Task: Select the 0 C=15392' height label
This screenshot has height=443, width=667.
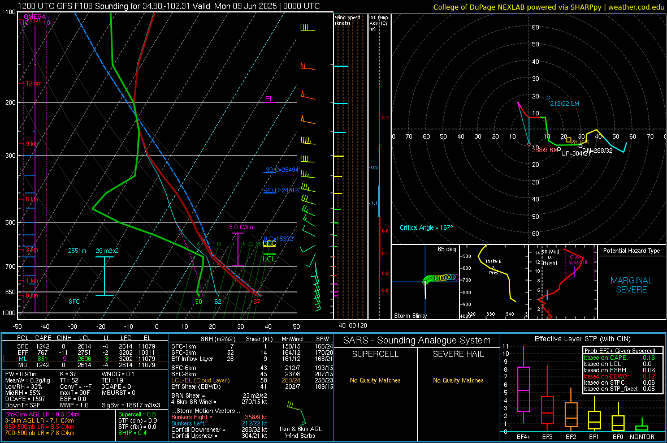Action: tap(279, 239)
